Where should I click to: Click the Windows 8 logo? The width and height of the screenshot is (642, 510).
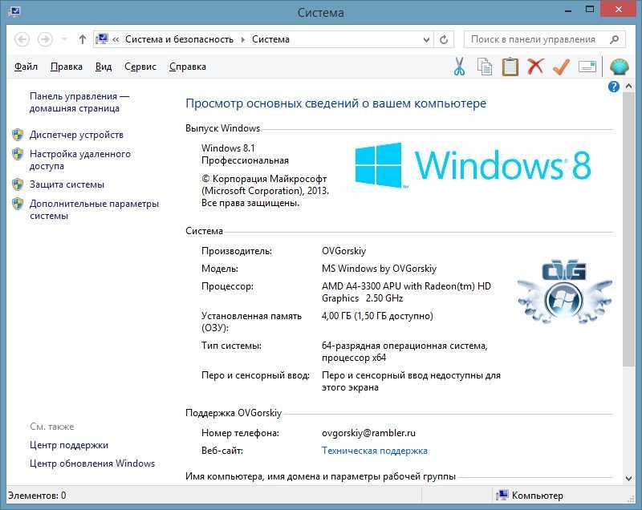(473, 165)
